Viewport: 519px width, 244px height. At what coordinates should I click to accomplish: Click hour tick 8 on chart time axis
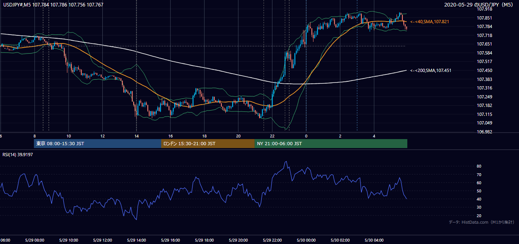[35, 136]
